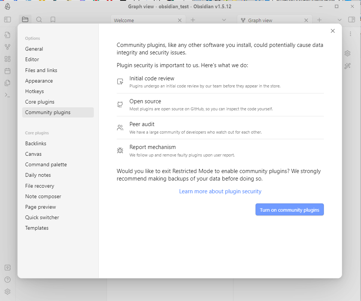Select Community plugins settings section
Screen dimensions: 361x301
58,112
